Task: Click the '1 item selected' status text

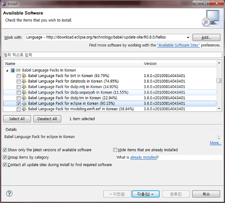Action: (x=82, y=119)
